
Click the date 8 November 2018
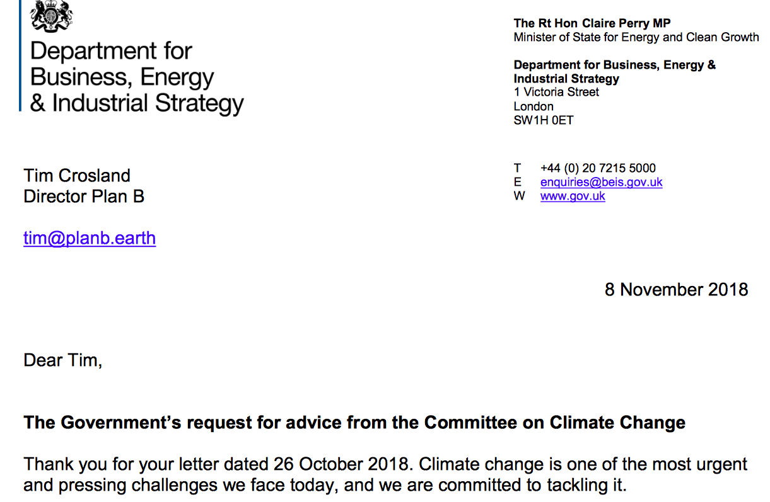(676, 290)
